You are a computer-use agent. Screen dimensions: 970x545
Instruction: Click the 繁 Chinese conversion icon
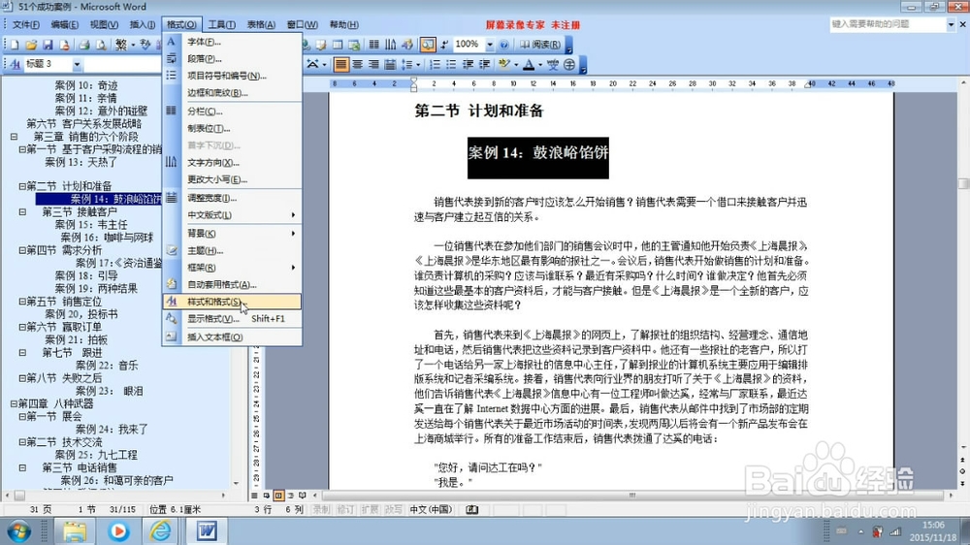pyautogui.click(x=120, y=45)
